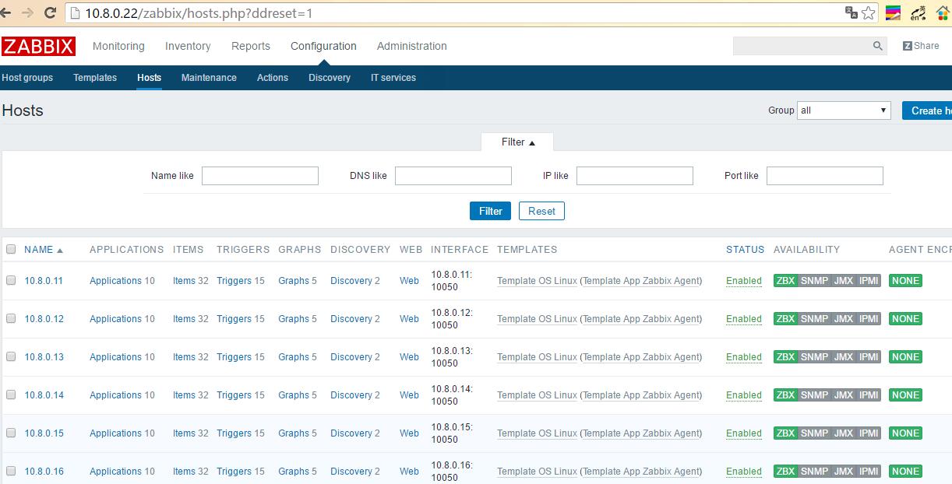
Task: Open Items link for 10.8.0.13
Action: coord(184,357)
